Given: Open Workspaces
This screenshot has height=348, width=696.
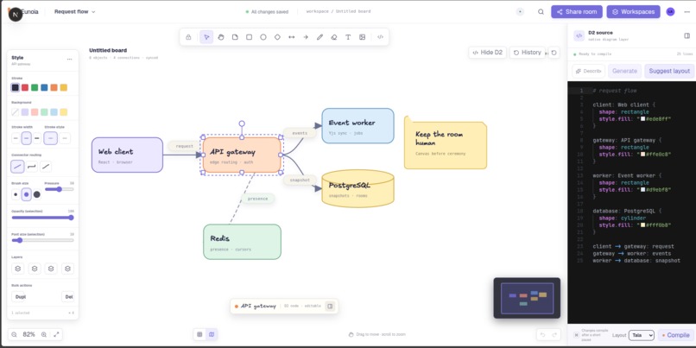Looking at the screenshot, I should coord(634,12).
